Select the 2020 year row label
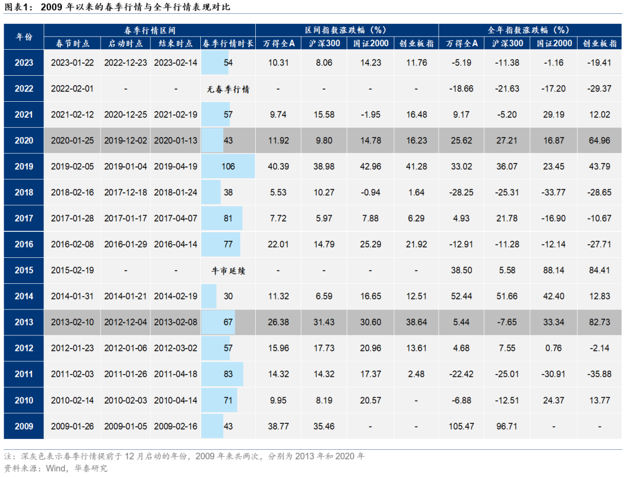Viewport: 625px width, 477px height. point(24,140)
